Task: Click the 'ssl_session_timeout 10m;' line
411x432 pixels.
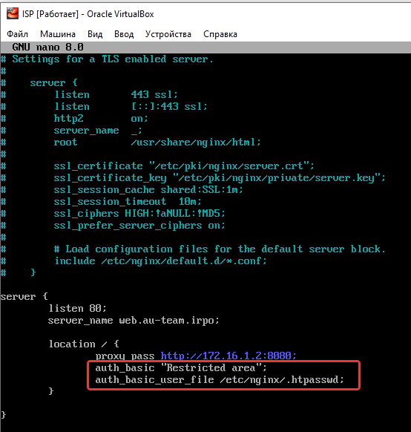Action: (128, 202)
